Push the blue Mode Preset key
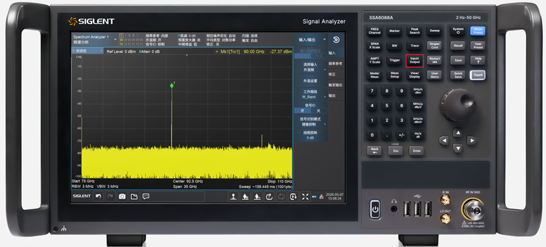This screenshot has height=247, width=546. tap(478, 30)
